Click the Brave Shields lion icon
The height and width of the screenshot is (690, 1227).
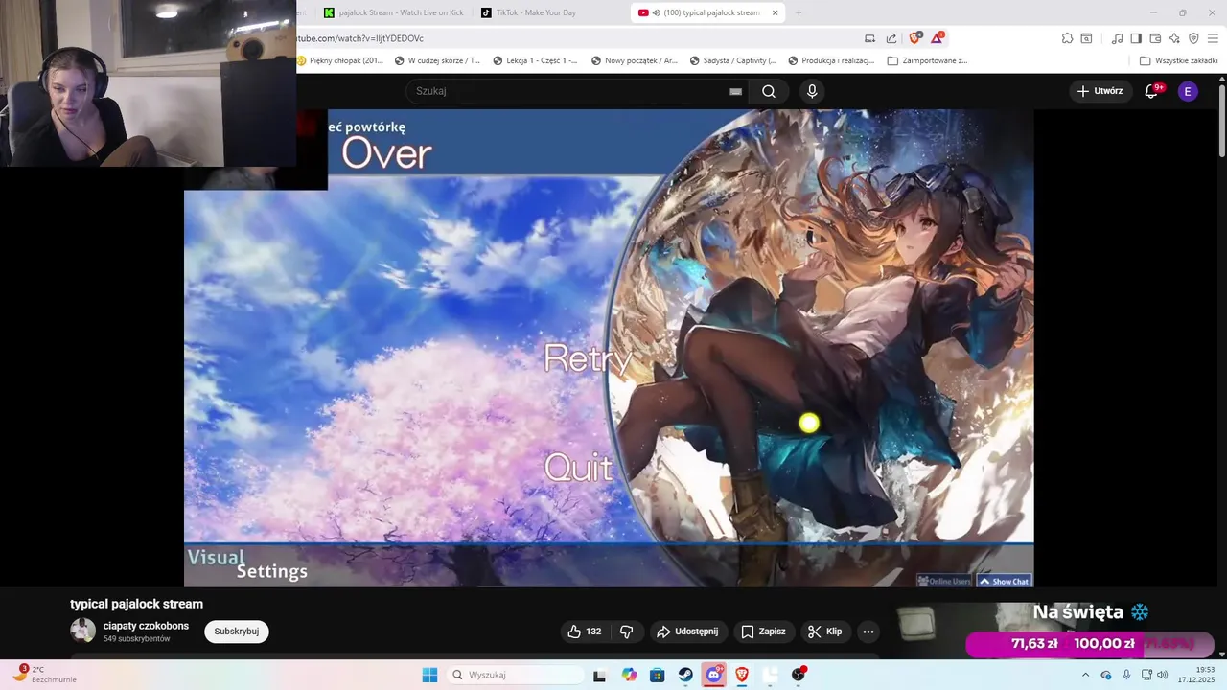(x=914, y=38)
